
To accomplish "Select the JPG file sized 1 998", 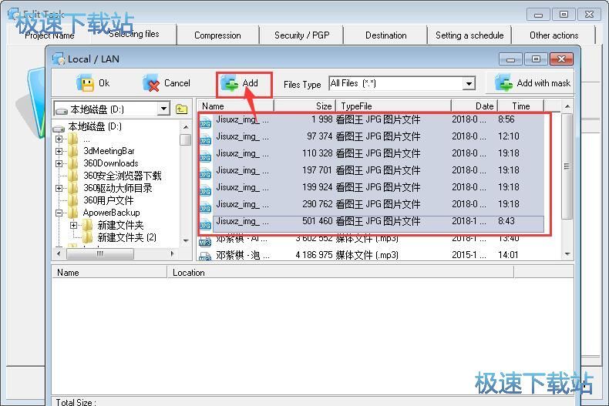I will tap(372, 119).
